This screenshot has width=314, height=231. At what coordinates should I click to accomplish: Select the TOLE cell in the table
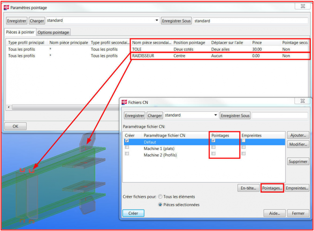137,49
